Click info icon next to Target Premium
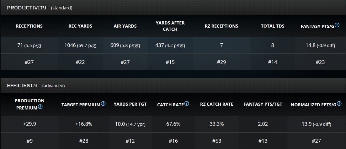346x149 pixels. click(103, 104)
